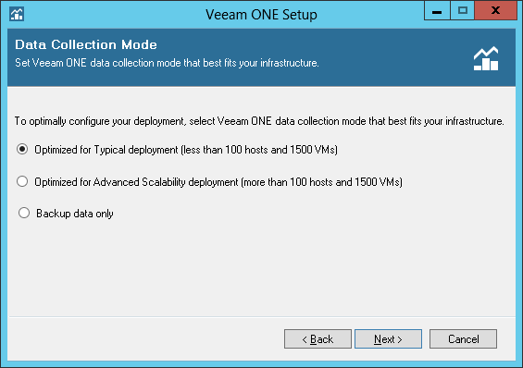Click the separator line above the wizard buttons
The height and width of the screenshot is (368, 523).
pyautogui.click(x=262, y=316)
